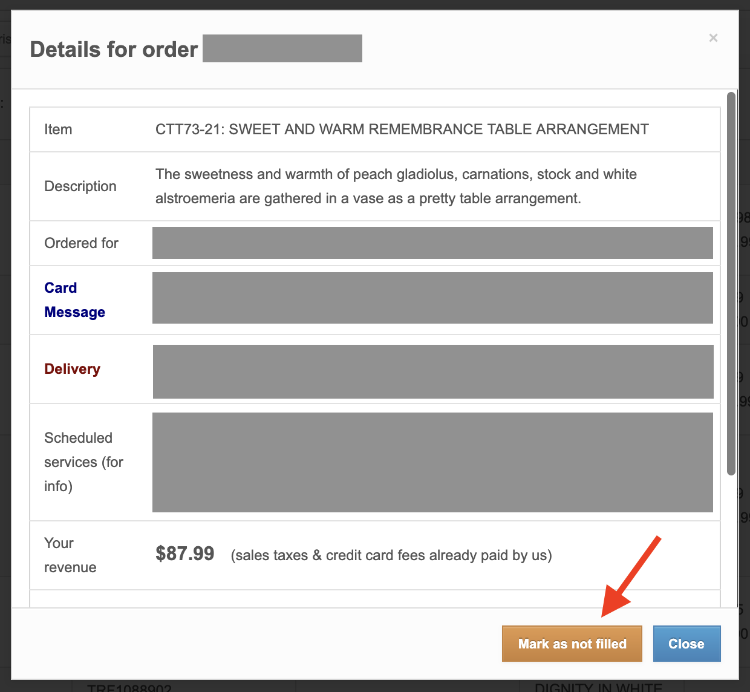This screenshot has height=692, width=750.
Task: Click the "Details for order" heading
Action: (114, 49)
